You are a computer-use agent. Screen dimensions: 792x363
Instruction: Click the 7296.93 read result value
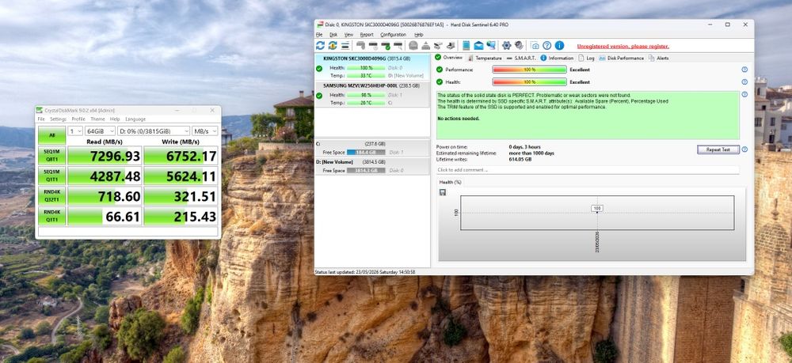pos(115,157)
